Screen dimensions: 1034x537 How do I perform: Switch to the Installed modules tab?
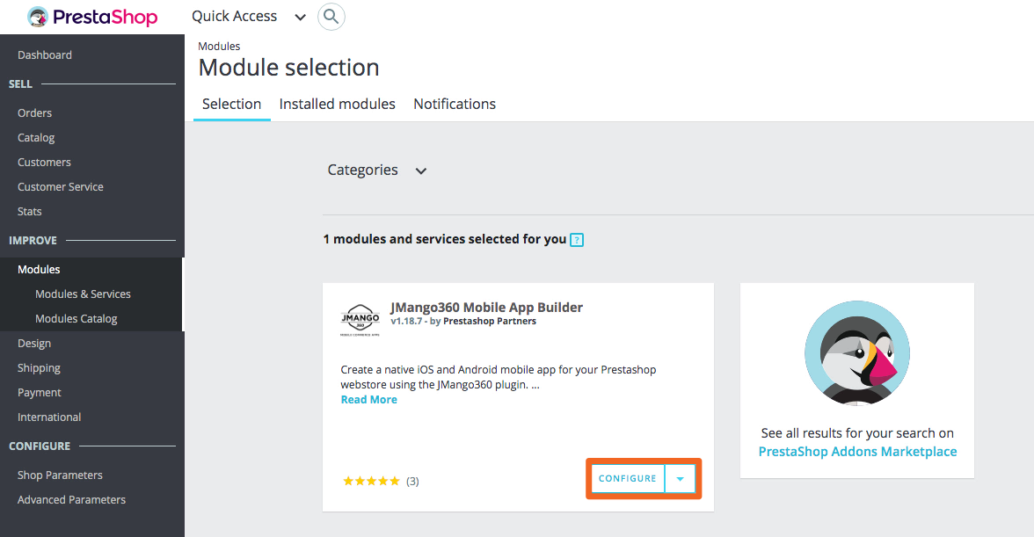[x=337, y=104]
